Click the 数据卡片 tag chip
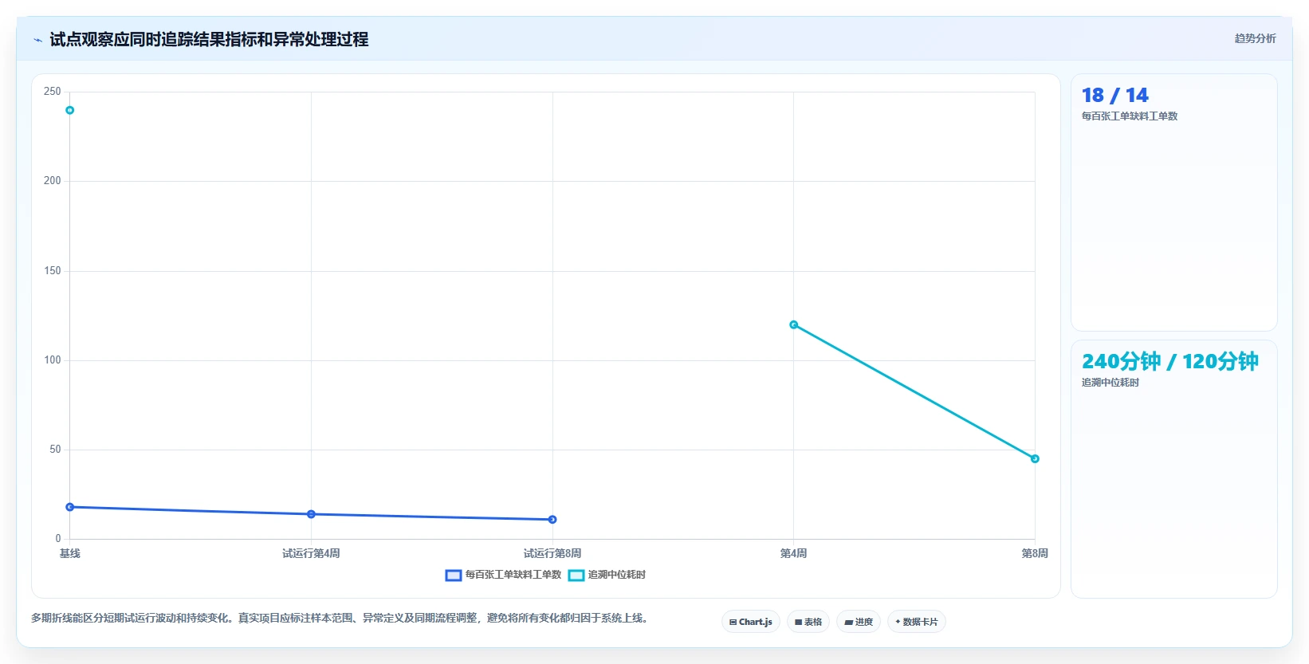The height and width of the screenshot is (664, 1309). 917,622
